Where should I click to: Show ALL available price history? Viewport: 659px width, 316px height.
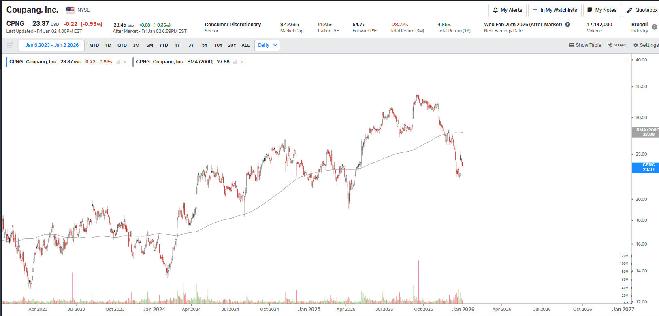pyautogui.click(x=245, y=45)
